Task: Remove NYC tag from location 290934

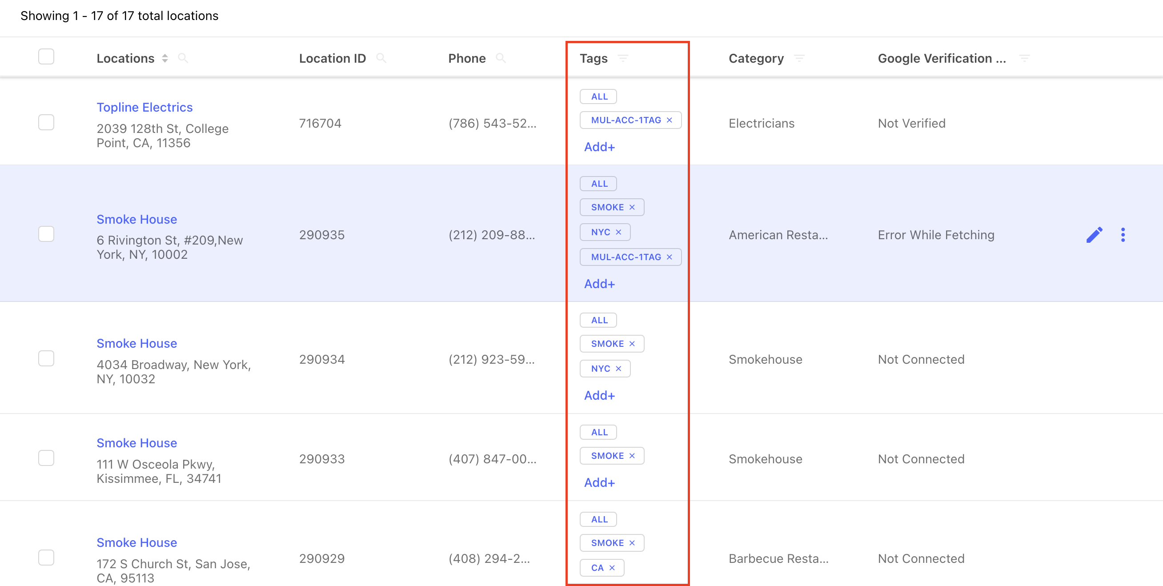Action: click(x=618, y=369)
